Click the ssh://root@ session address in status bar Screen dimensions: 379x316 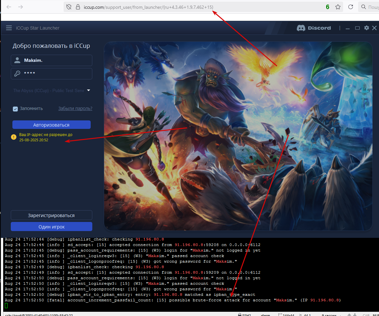[x=39, y=315]
